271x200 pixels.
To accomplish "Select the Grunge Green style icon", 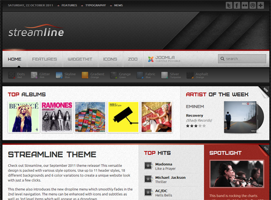I will [x=113, y=75].
